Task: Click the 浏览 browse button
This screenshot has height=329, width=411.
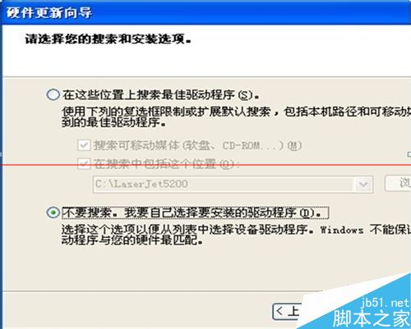Action: coord(398,184)
